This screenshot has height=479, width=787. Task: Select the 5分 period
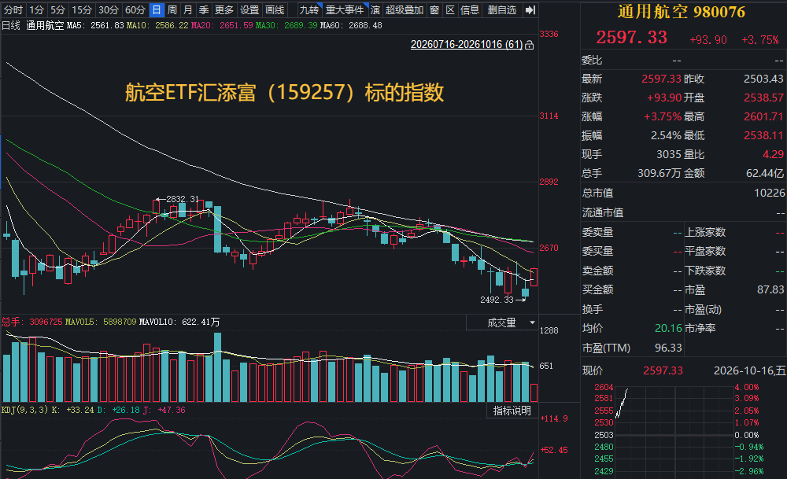tap(57, 10)
